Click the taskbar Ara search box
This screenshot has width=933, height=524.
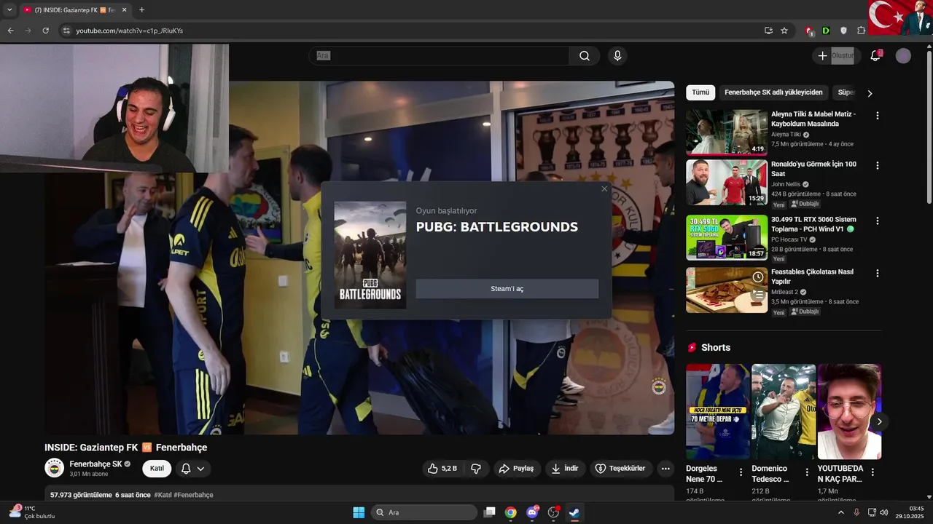[425, 512]
